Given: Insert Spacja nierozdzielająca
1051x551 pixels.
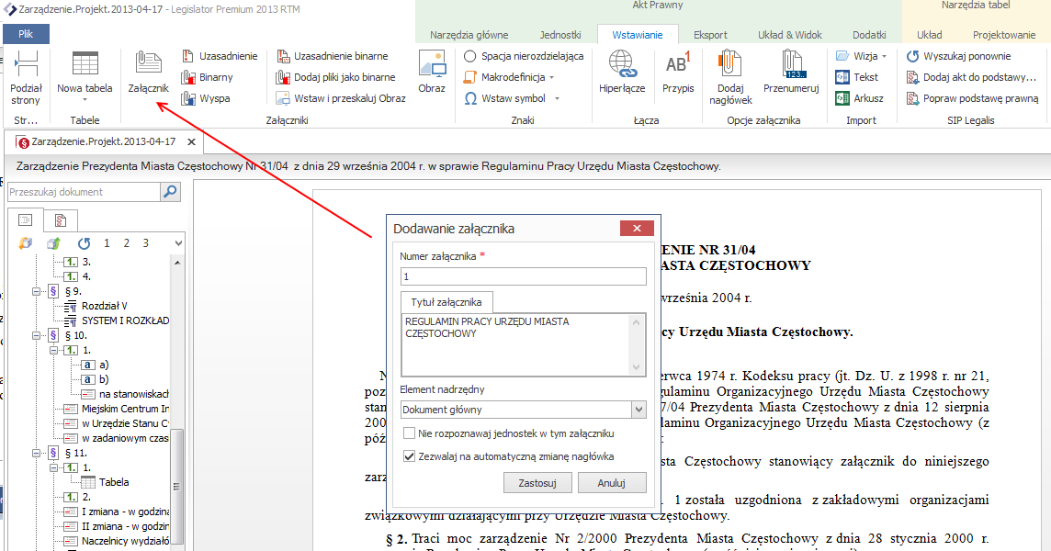Looking at the screenshot, I should pos(524,56).
